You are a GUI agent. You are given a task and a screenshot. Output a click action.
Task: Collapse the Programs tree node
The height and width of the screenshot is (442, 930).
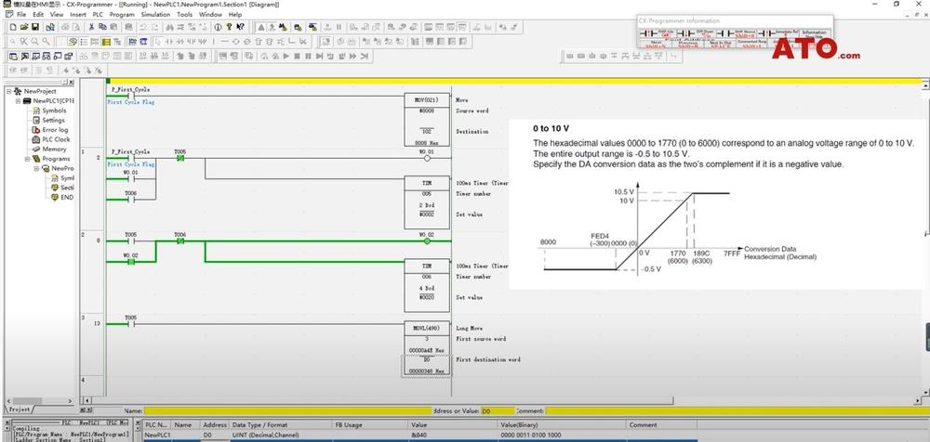pyautogui.click(x=27, y=159)
